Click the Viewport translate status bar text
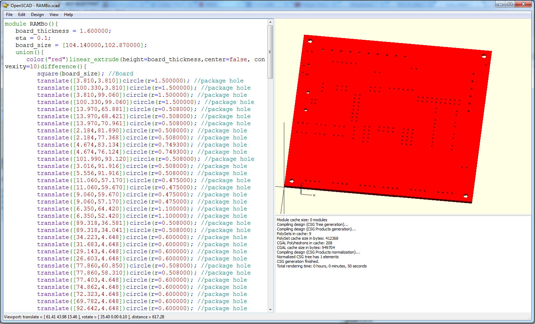 (x=84, y=317)
